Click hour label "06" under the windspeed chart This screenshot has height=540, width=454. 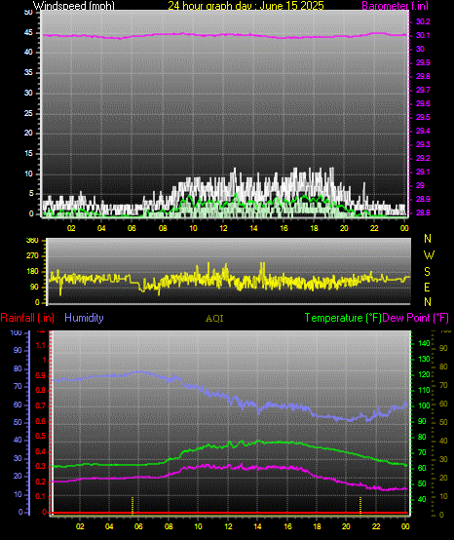(x=132, y=228)
